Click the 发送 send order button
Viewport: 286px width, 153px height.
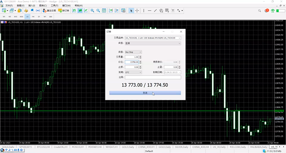pos(145,93)
